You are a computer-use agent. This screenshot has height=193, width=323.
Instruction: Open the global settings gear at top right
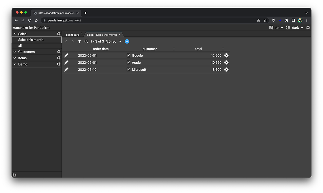[x=308, y=28]
